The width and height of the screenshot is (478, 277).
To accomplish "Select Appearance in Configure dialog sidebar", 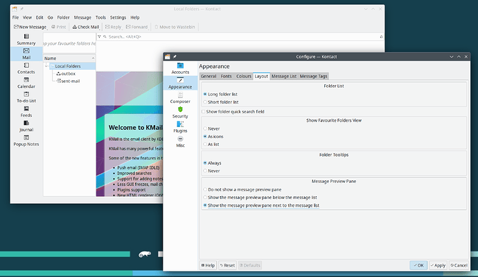I will point(180,83).
